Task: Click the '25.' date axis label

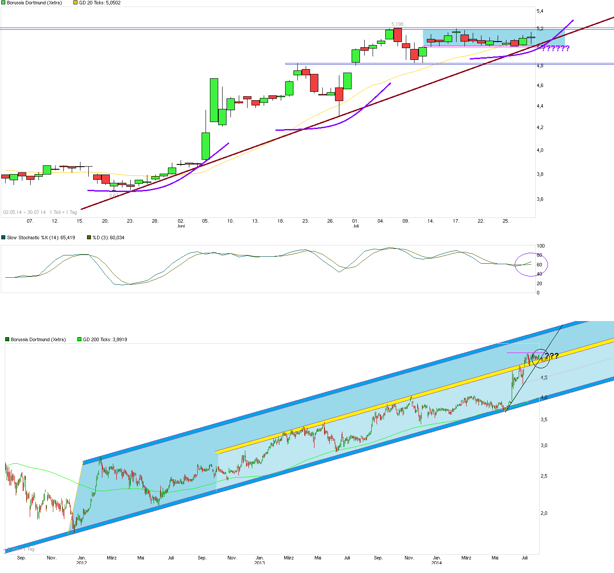Action: pos(506,221)
